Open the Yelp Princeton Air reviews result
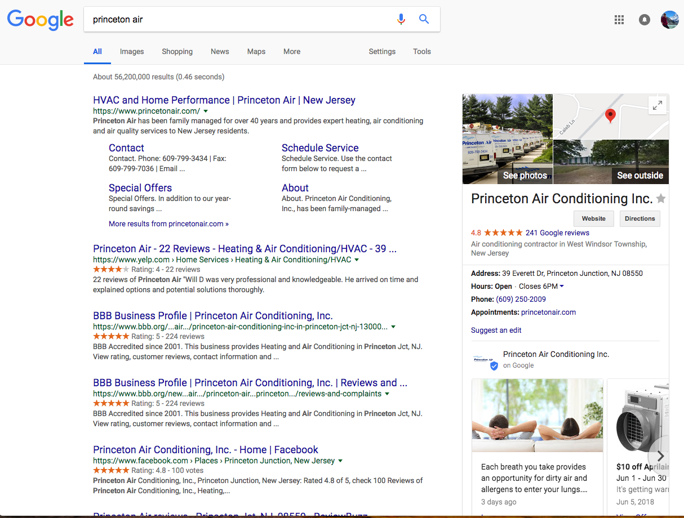This screenshot has height=518, width=684. point(245,249)
